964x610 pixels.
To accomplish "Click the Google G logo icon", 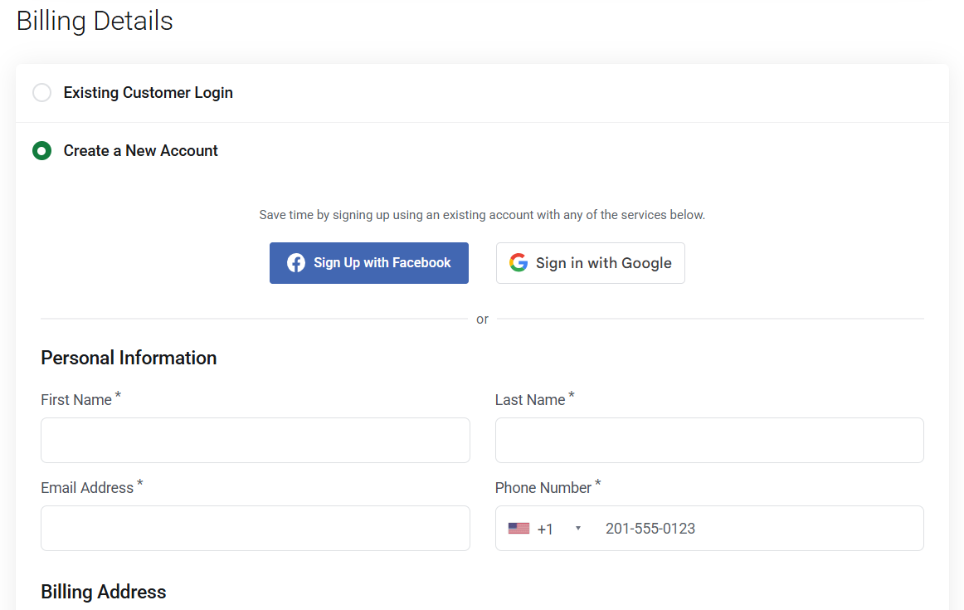I will tap(519, 263).
